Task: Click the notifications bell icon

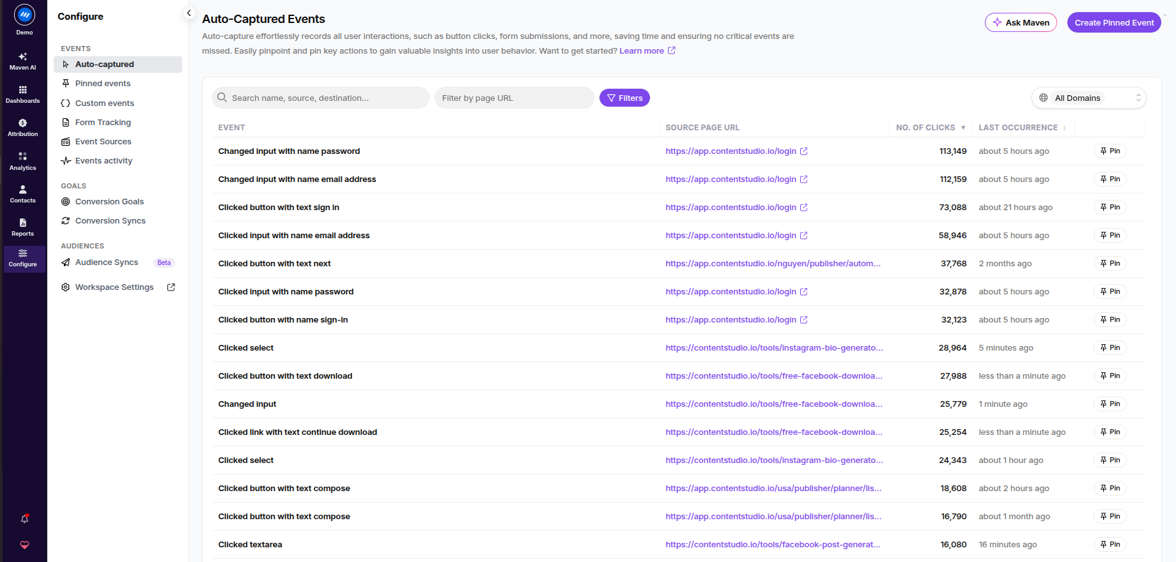Action: coord(24,519)
